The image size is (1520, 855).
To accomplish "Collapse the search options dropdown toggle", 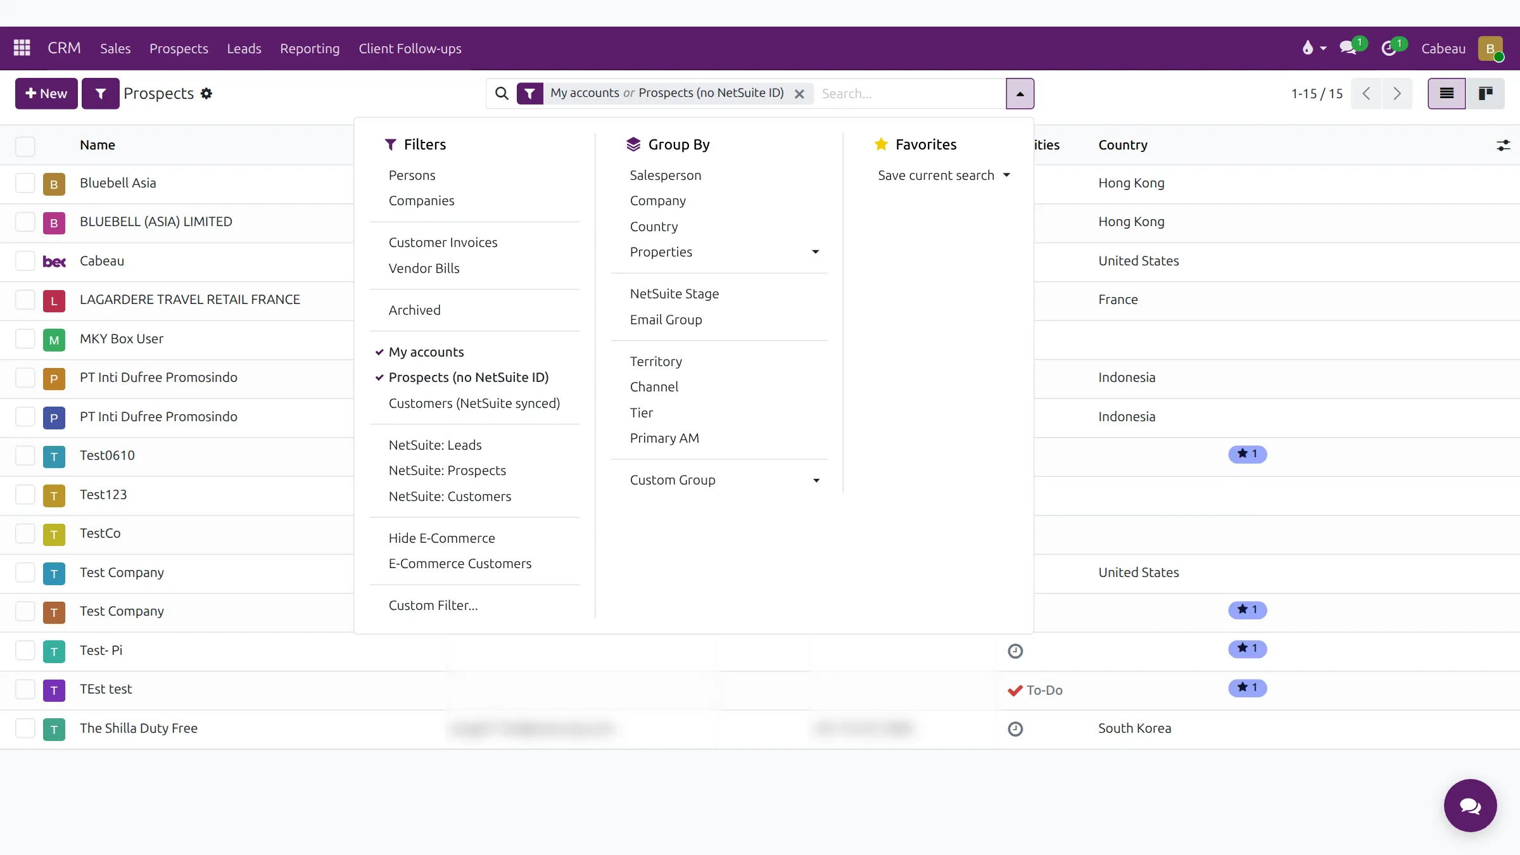I will click(x=1020, y=94).
